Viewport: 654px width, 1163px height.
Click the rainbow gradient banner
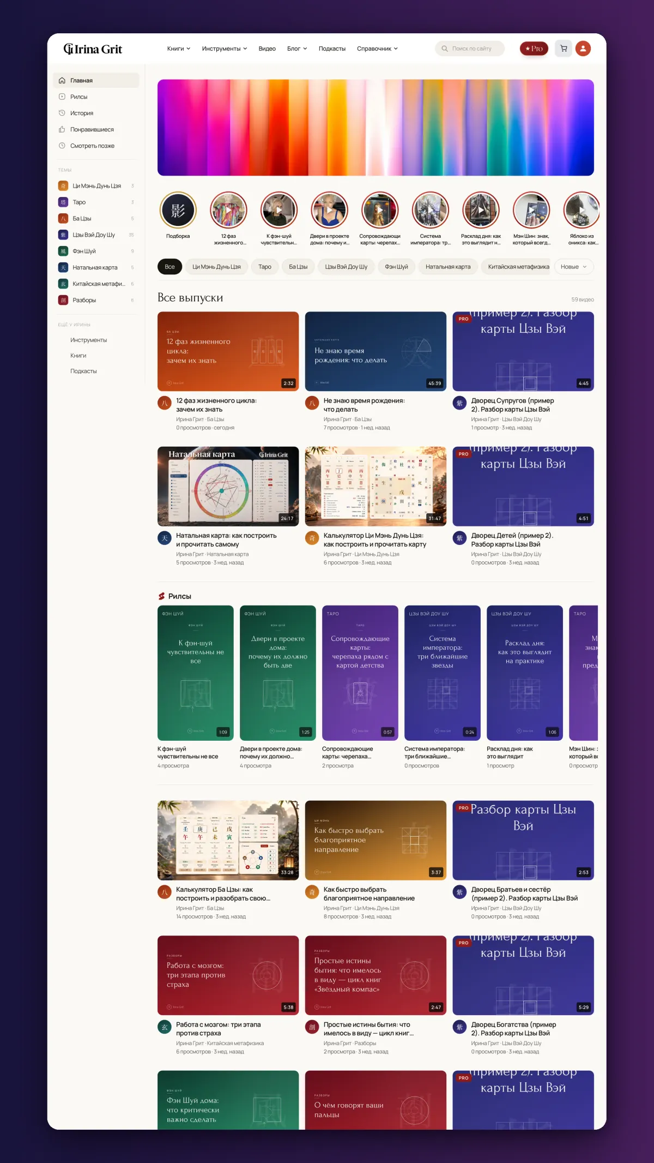click(x=376, y=128)
